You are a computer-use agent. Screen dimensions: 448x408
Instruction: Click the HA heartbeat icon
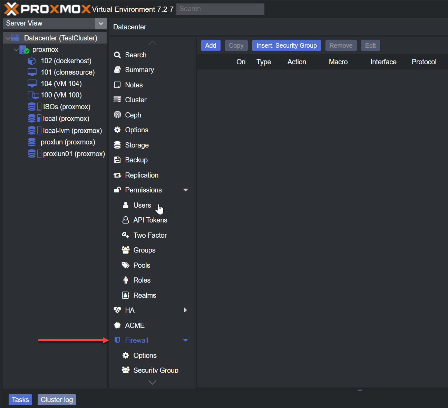pos(117,310)
